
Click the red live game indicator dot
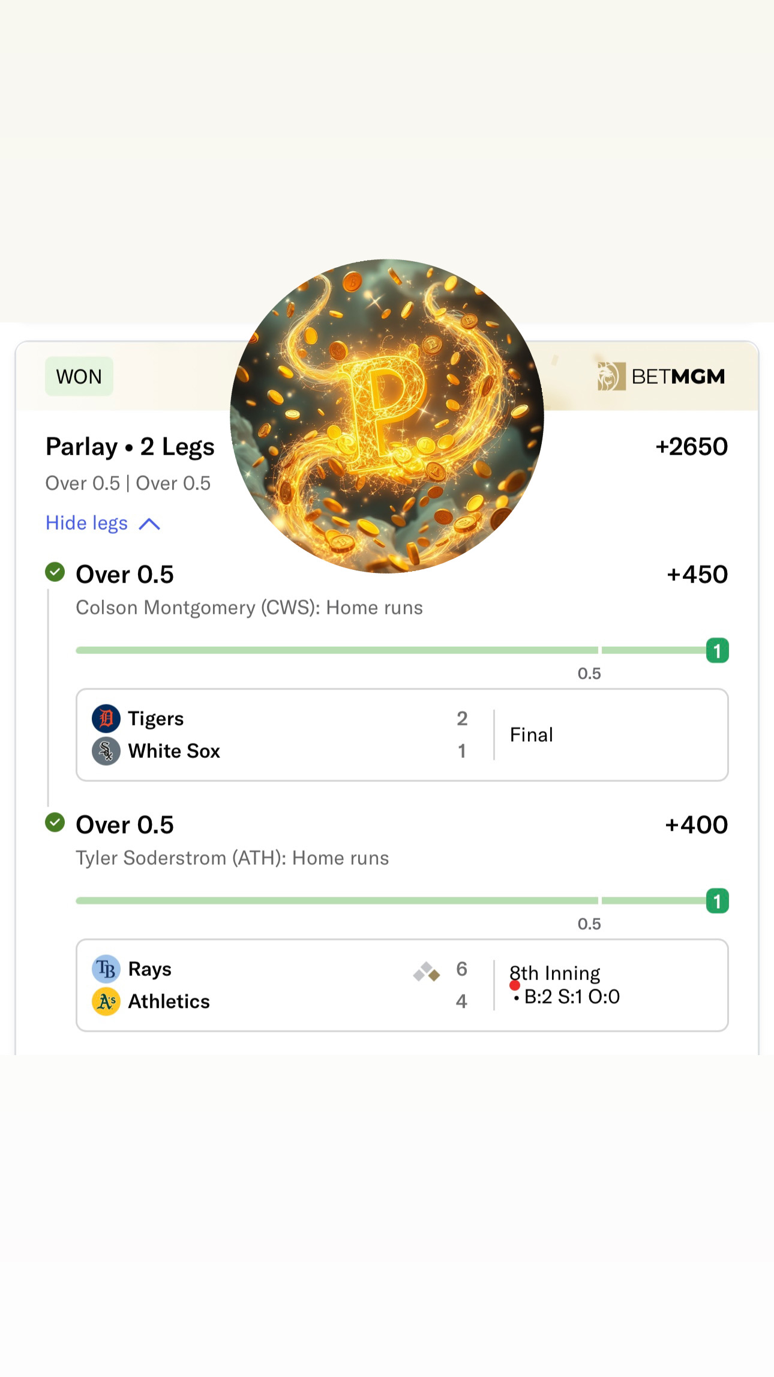click(x=515, y=985)
